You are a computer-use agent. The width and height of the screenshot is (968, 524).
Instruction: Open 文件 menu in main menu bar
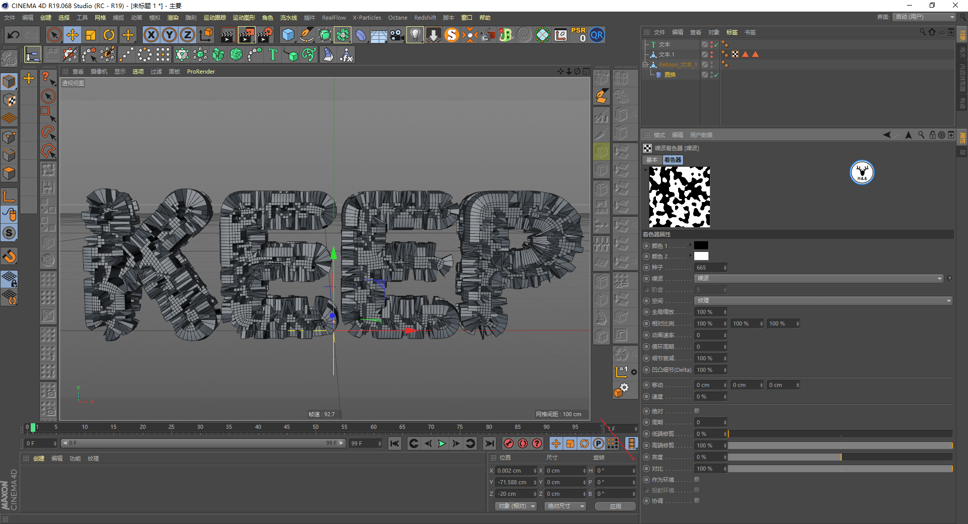pos(10,18)
